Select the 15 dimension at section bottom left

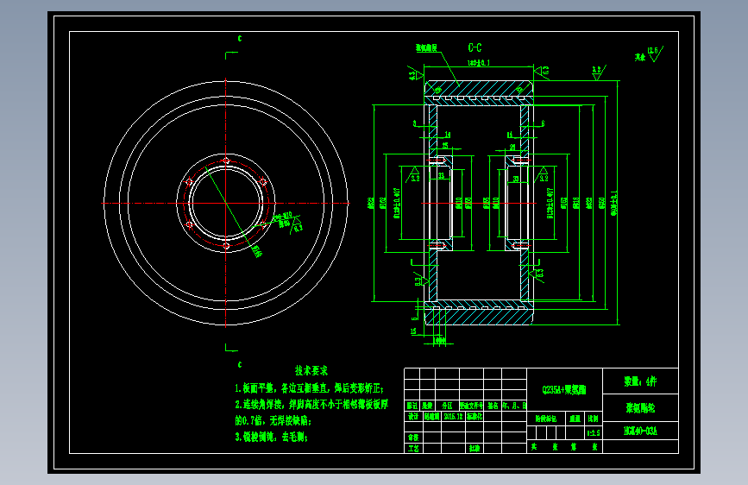[x=413, y=331]
